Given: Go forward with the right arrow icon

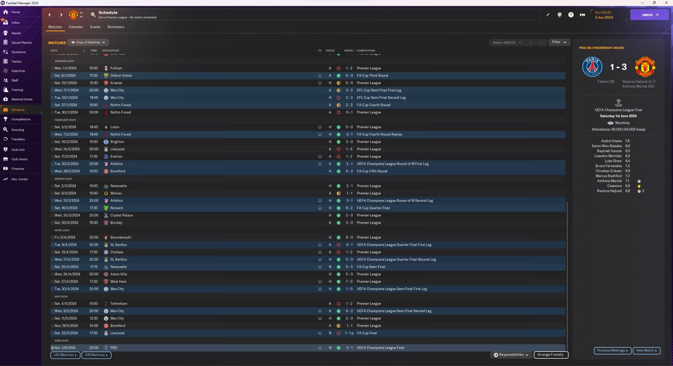Looking at the screenshot, I should coord(61,15).
